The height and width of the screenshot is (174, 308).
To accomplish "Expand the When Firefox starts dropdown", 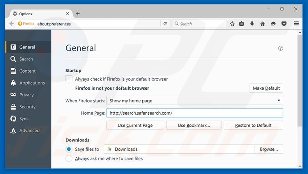I will click(x=195, y=101).
